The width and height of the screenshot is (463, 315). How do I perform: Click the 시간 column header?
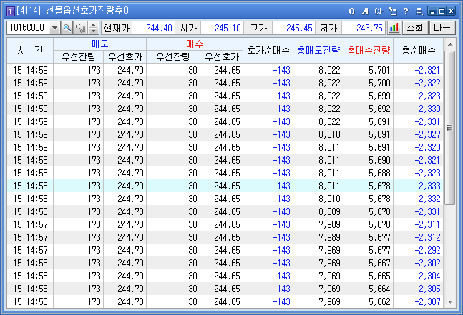pyautogui.click(x=29, y=50)
